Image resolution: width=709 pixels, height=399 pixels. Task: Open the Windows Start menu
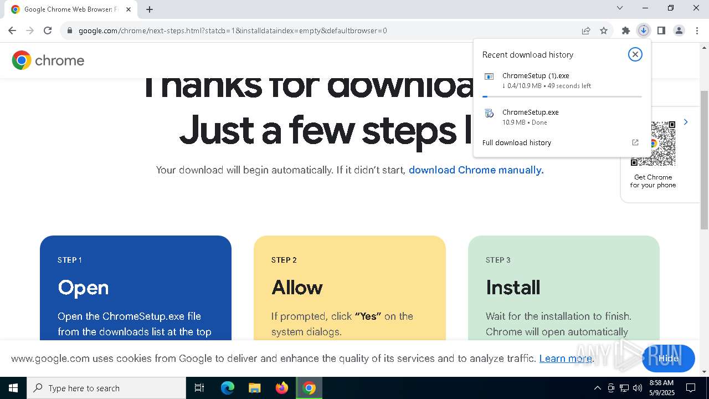point(13,388)
